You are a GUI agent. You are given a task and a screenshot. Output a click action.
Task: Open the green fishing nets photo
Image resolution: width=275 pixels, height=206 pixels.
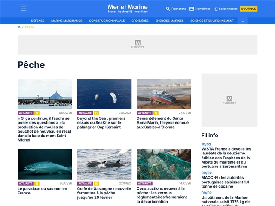(164, 164)
